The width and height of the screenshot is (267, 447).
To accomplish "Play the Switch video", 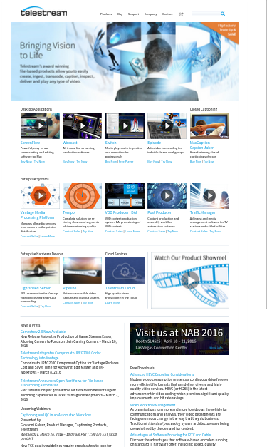I will 125,125.
